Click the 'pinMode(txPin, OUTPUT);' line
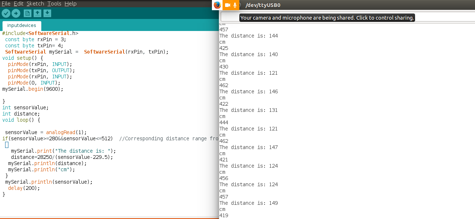The image size is (475, 219). click(41, 70)
